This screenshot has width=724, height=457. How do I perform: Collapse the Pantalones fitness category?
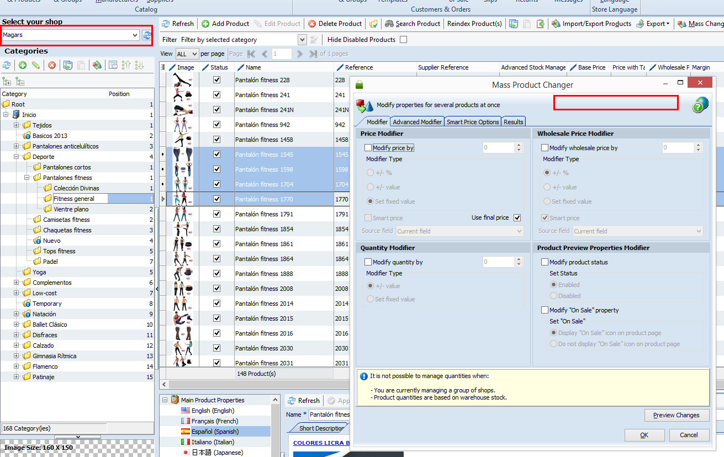pos(27,178)
